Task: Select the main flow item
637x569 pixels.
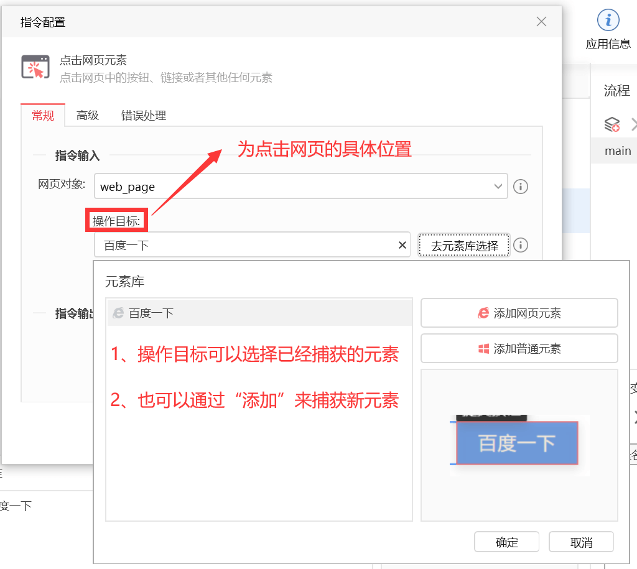Action: point(617,150)
